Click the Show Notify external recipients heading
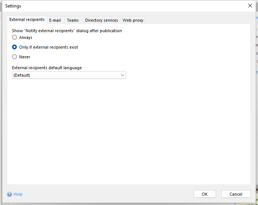The height and width of the screenshot is (205, 258). click(x=67, y=31)
